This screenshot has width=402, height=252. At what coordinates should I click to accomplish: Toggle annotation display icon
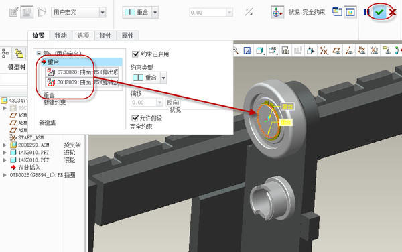[387, 50]
